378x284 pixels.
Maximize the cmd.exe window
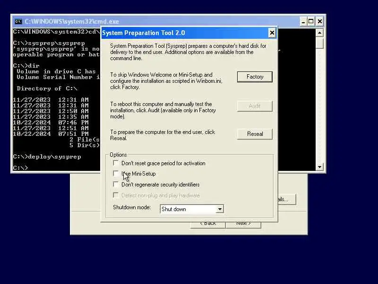coord(311,21)
